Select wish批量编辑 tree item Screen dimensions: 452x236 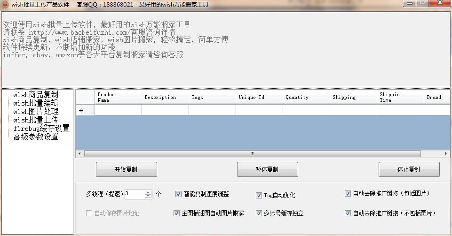(36, 103)
